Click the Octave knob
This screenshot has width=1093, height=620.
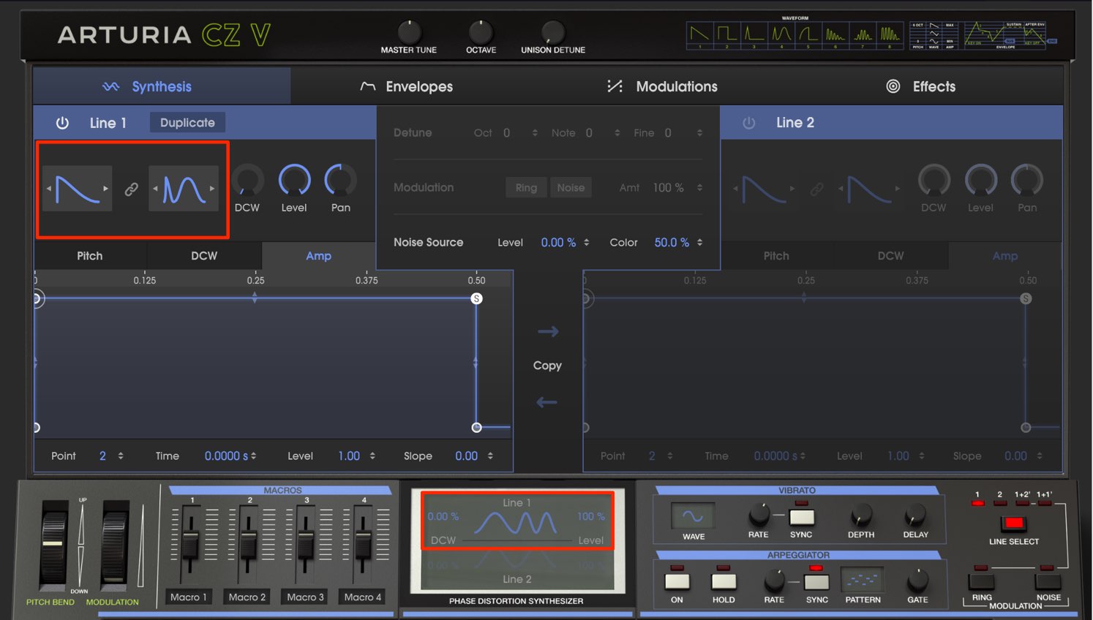pyautogui.click(x=481, y=31)
